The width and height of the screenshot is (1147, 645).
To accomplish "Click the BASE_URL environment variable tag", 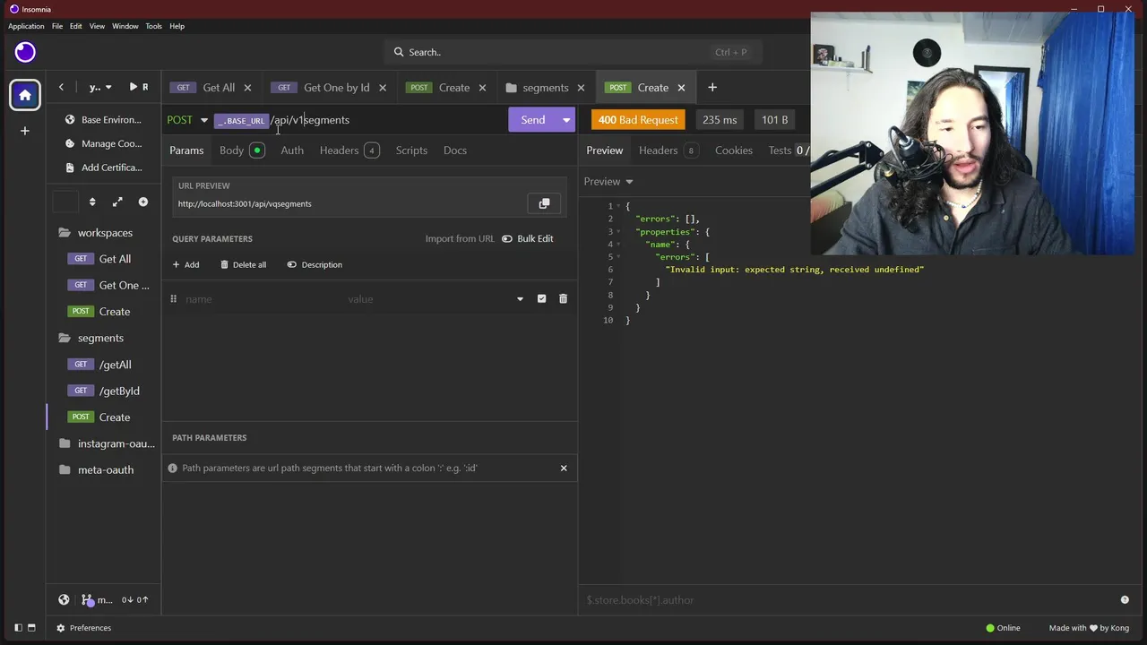I will coord(241,120).
